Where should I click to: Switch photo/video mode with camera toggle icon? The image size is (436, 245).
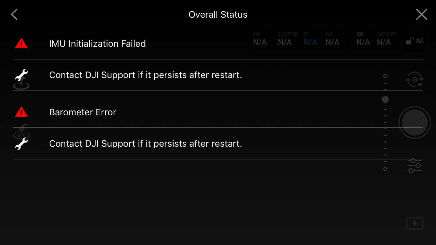(414, 79)
